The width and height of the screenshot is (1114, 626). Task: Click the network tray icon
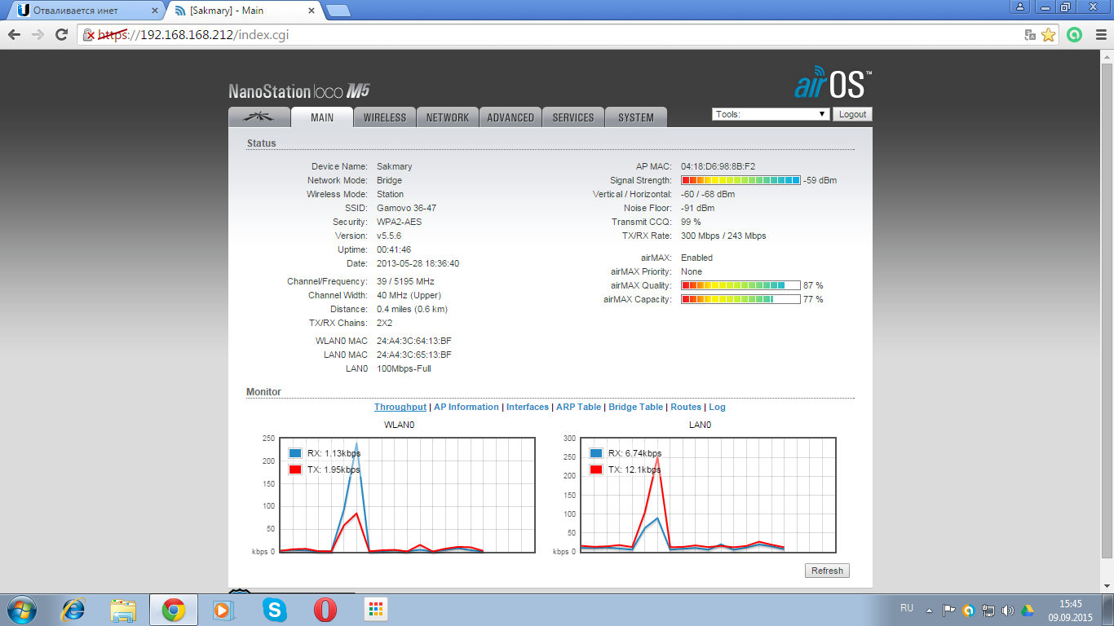point(988,610)
